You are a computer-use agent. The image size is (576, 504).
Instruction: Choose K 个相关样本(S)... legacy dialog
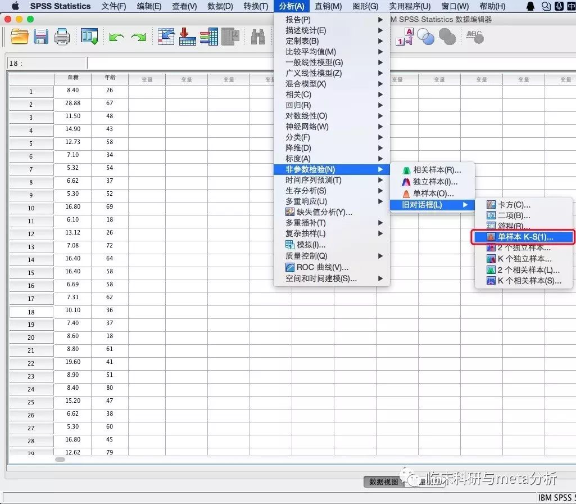point(524,281)
